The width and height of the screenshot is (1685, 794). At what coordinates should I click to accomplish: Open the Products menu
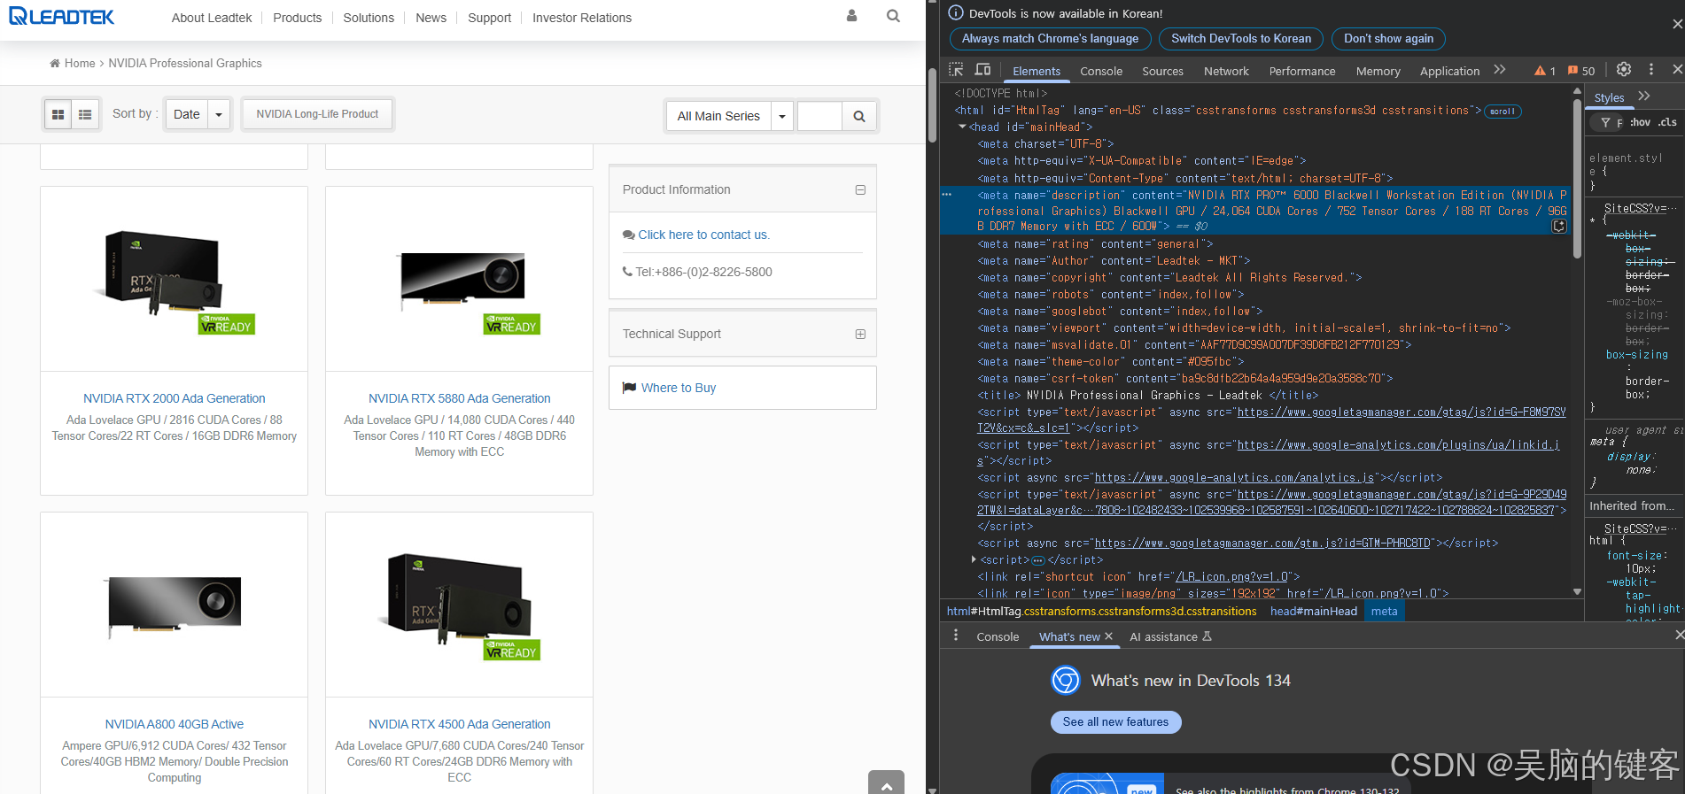coord(298,18)
